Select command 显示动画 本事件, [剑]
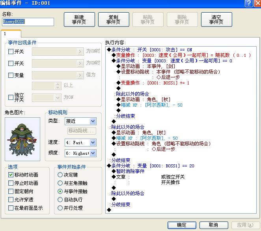This screenshot has width=261, height=231. tap(145, 66)
